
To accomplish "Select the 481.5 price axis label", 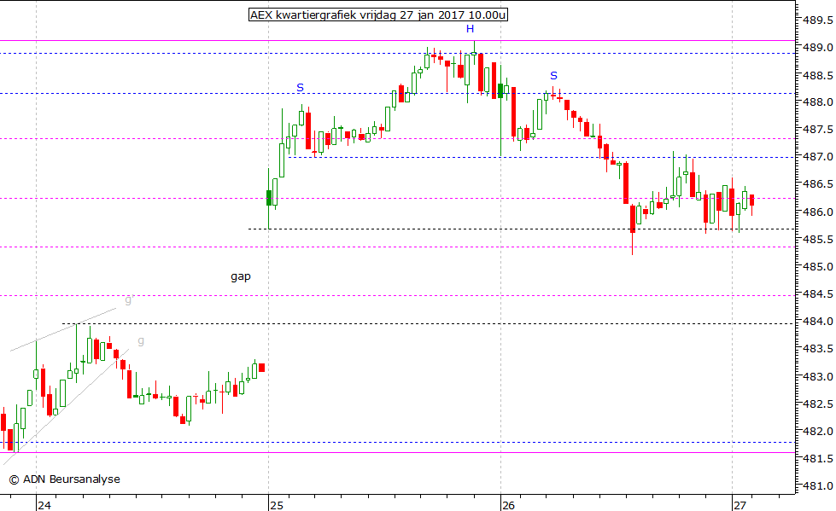I will 817,459.
